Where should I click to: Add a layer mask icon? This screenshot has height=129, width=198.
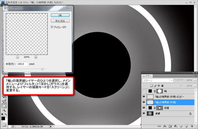click(x=170, y=126)
